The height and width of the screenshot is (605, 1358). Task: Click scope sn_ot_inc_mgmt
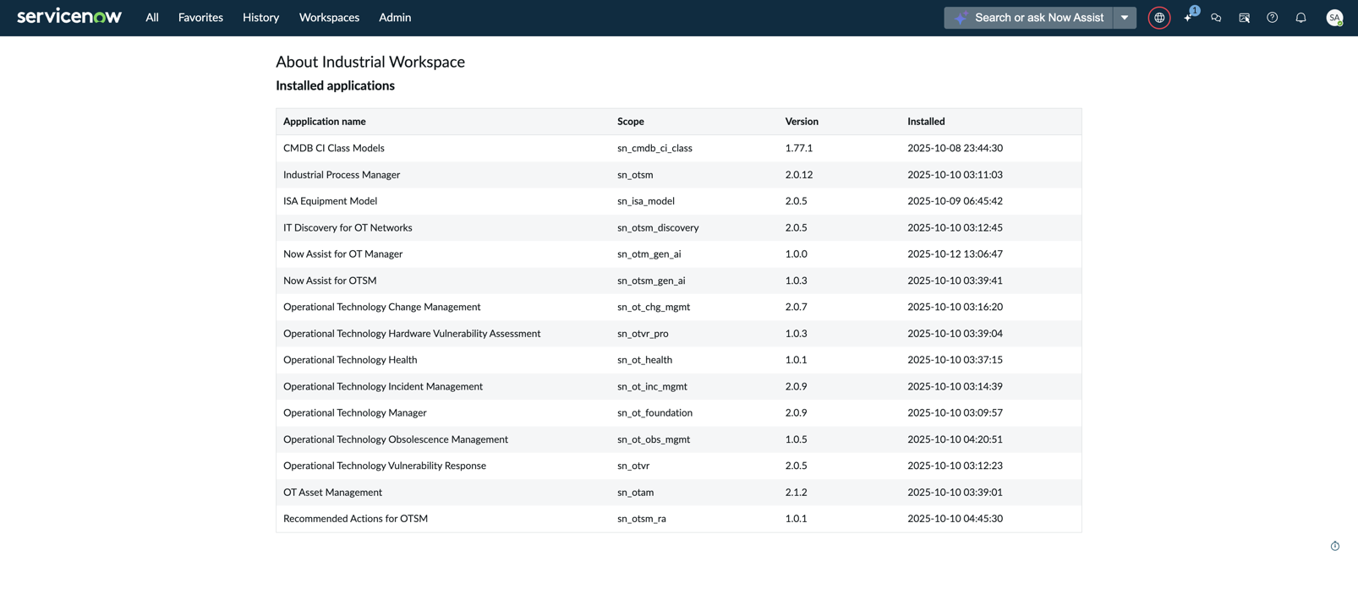click(652, 386)
